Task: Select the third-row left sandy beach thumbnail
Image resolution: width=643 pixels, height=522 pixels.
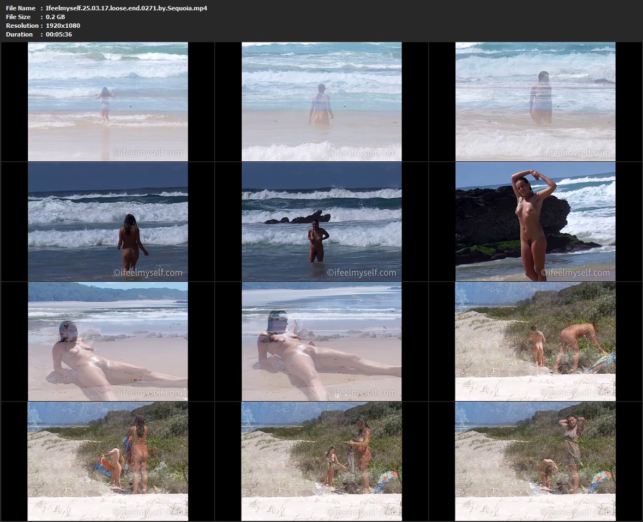Action: [107, 341]
